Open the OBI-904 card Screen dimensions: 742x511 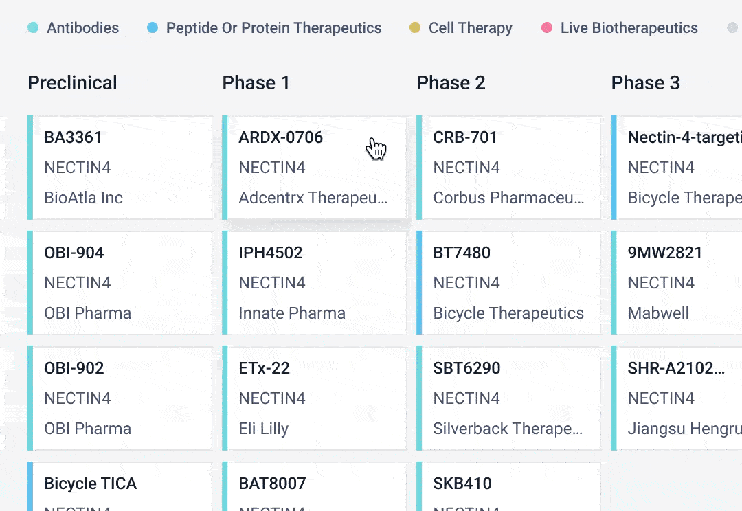coord(121,283)
